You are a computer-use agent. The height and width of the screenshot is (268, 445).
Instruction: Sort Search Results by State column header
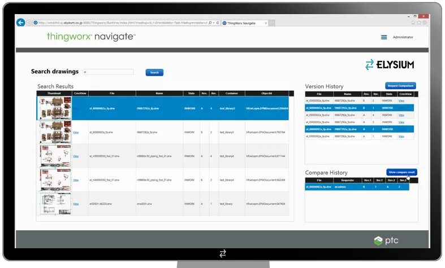point(191,93)
